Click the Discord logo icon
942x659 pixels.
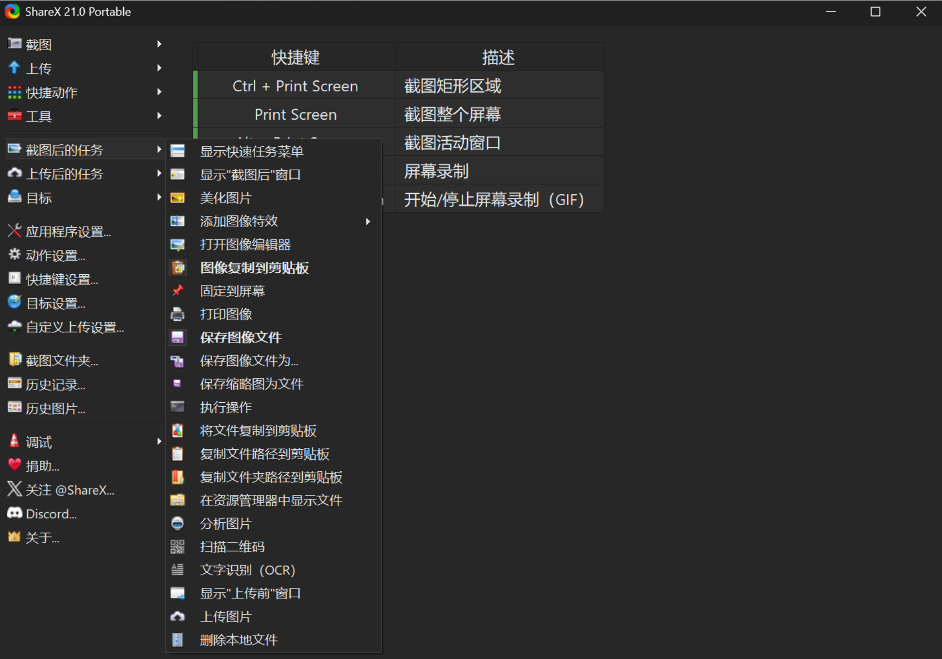(x=15, y=513)
